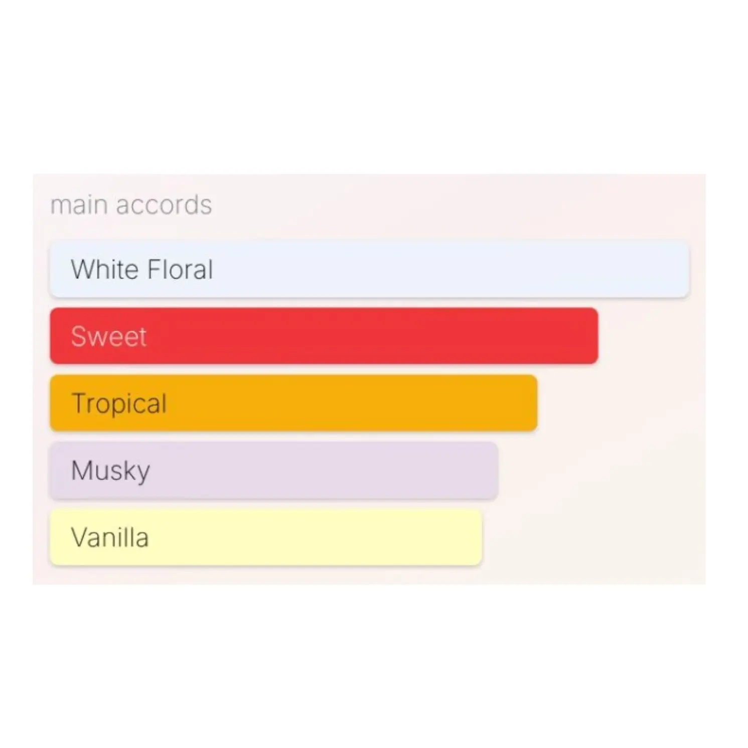The height and width of the screenshot is (748, 748).
Task: Select the shortest accord bar
Action: click(266, 537)
